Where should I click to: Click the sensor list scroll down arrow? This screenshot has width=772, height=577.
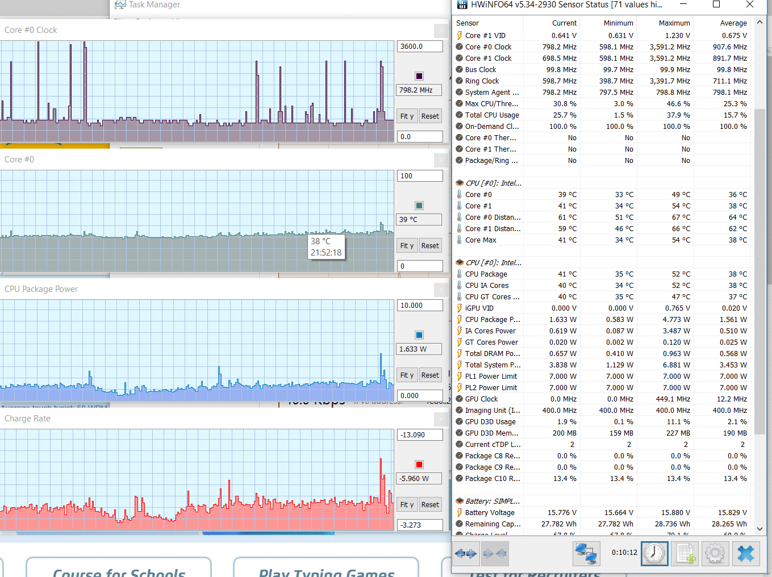pos(760,528)
